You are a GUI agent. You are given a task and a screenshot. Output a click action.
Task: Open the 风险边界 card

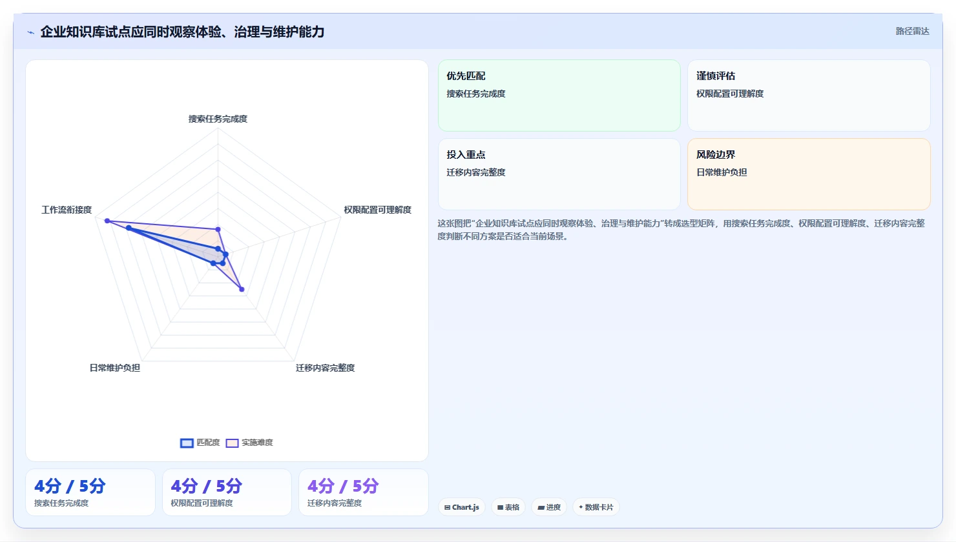click(809, 174)
